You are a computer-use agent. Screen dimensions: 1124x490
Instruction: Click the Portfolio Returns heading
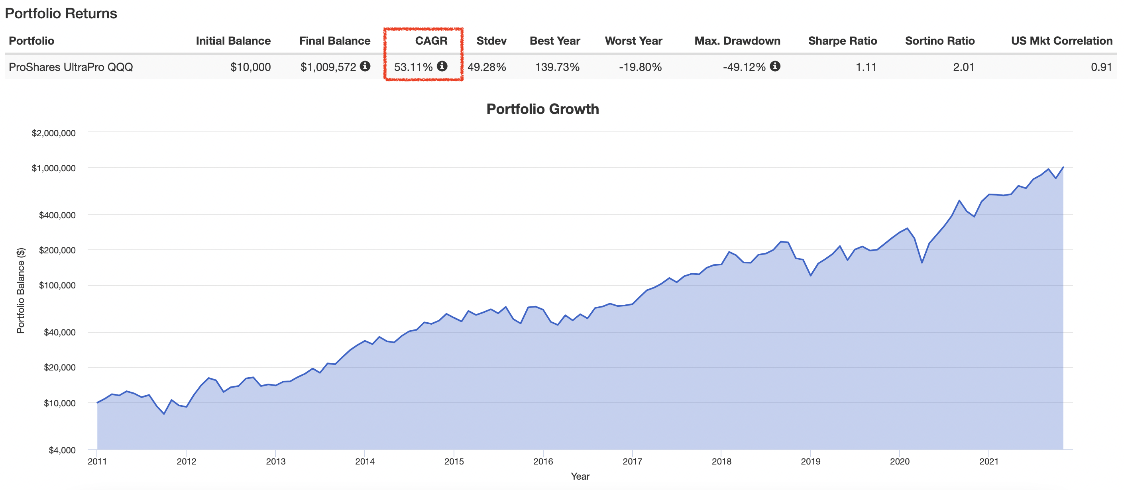[x=61, y=14]
